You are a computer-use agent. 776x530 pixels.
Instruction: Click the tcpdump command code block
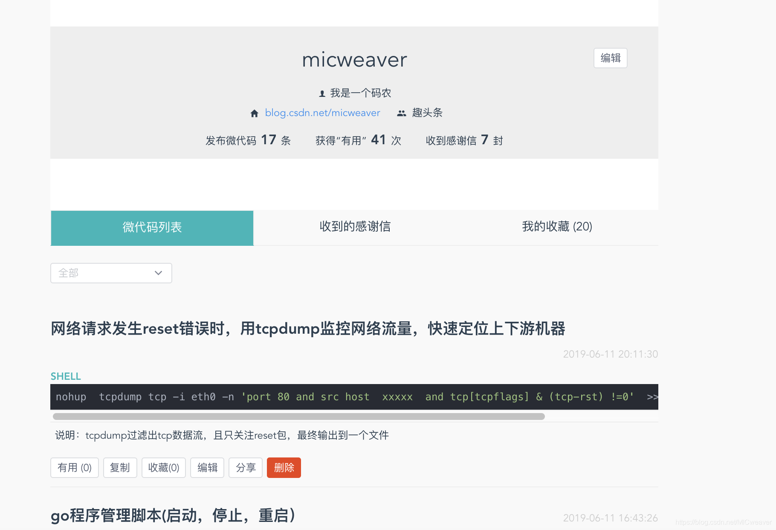point(354,397)
